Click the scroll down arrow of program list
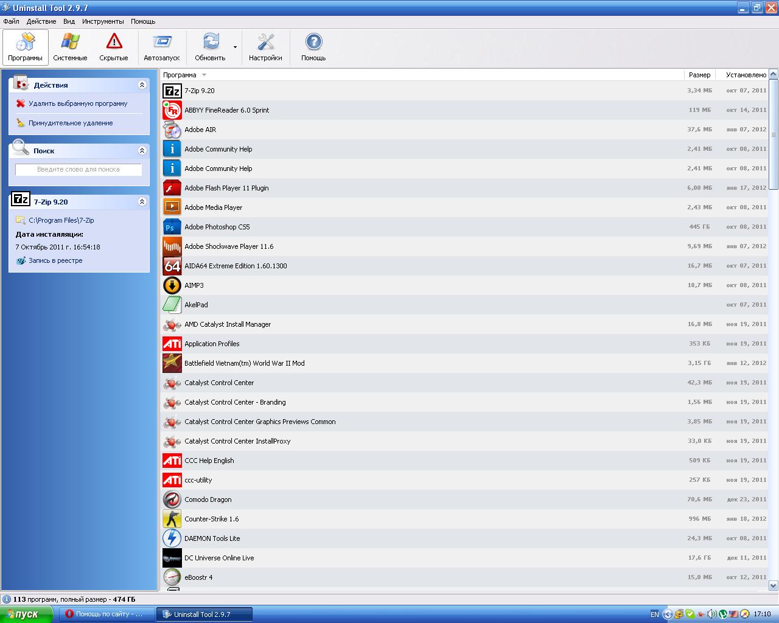The height and width of the screenshot is (623, 779). coord(774,585)
